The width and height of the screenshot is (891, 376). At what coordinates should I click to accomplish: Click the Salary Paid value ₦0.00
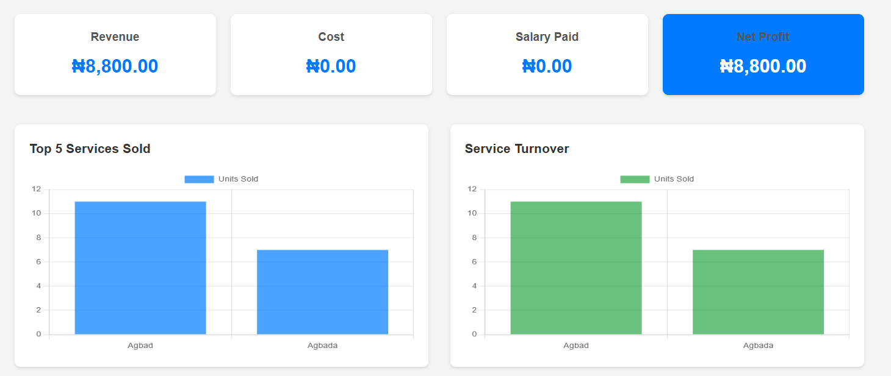(x=547, y=66)
